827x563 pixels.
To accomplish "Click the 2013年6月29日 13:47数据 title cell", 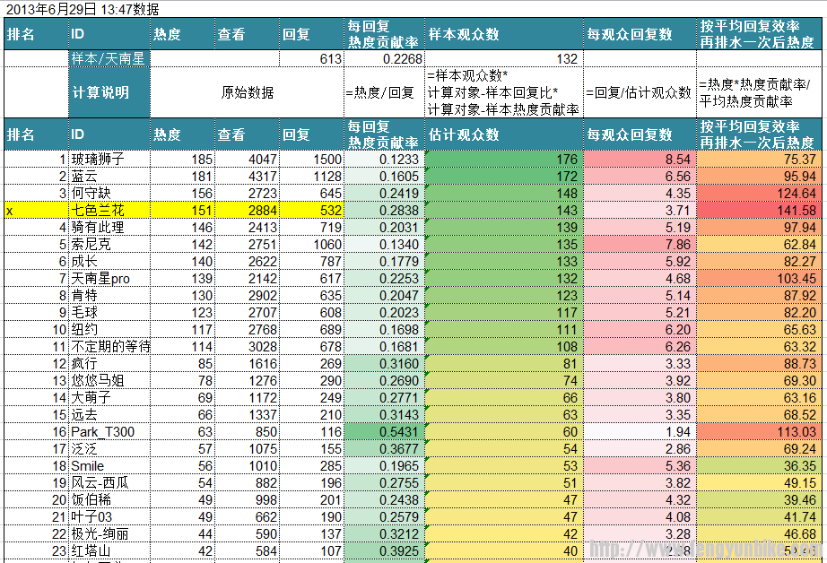I will [83, 10].
